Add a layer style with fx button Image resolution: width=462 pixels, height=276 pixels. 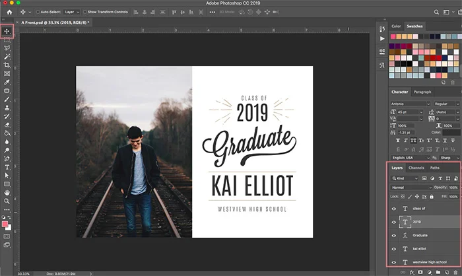[412, 272]
